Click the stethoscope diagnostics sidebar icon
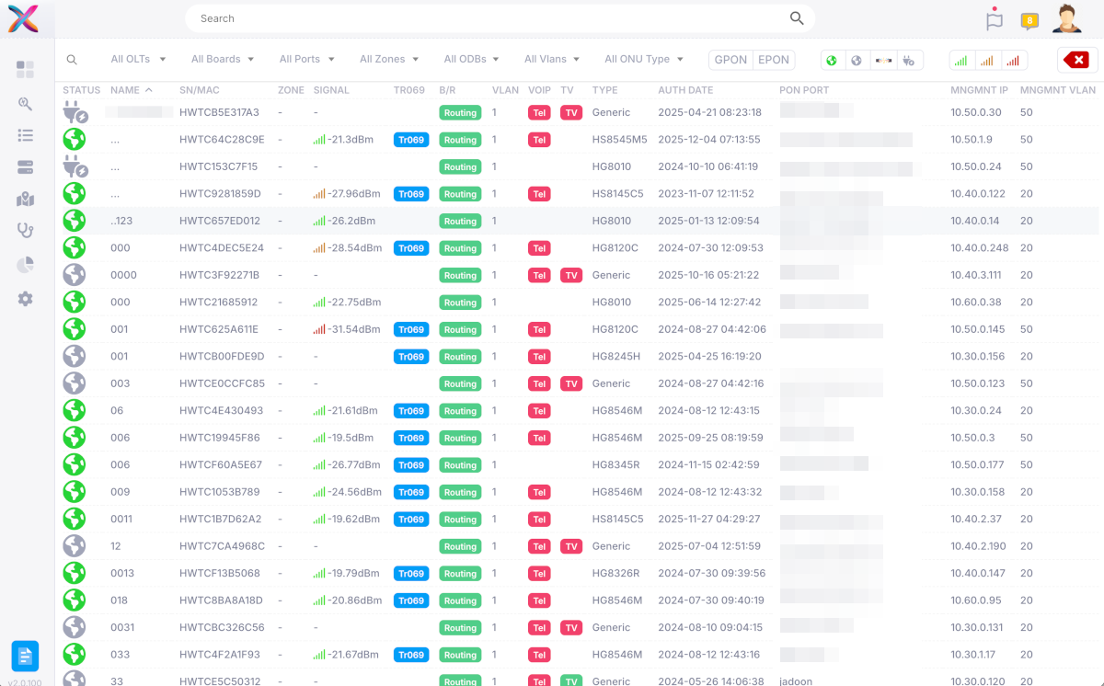The height and width of the screenshot is (686, 1104). tap(25, 231)
